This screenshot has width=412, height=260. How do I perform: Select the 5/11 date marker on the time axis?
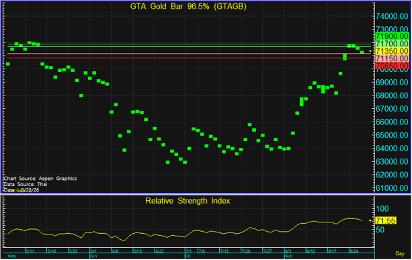(x=30, y=251)
